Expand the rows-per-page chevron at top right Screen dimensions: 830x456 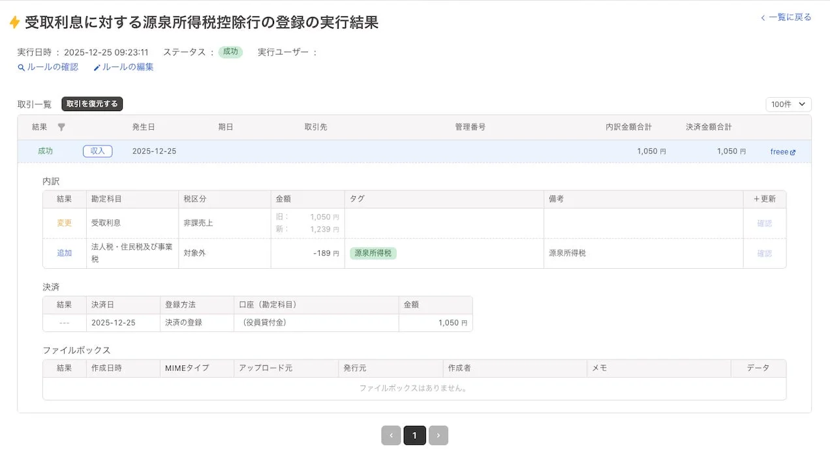tap(802, 103)
